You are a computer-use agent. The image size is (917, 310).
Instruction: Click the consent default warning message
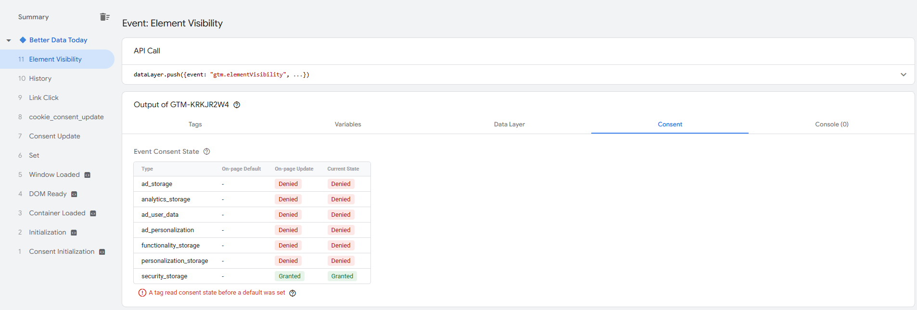pos(217,293)
